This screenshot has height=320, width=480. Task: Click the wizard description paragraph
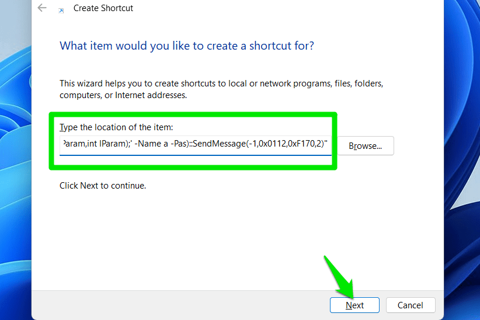[x=221, y=89]
